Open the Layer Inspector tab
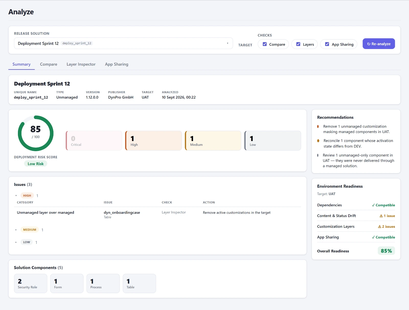Image resolution: width=409 pixels, height=310 pixels. (x=81, y=64)
